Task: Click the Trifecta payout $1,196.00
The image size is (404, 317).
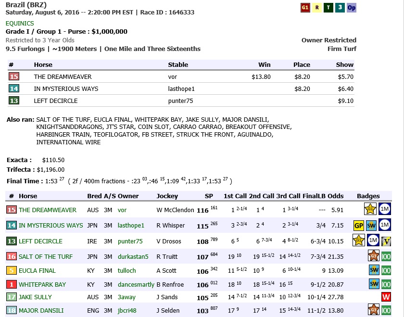Action: pos(51,170)
